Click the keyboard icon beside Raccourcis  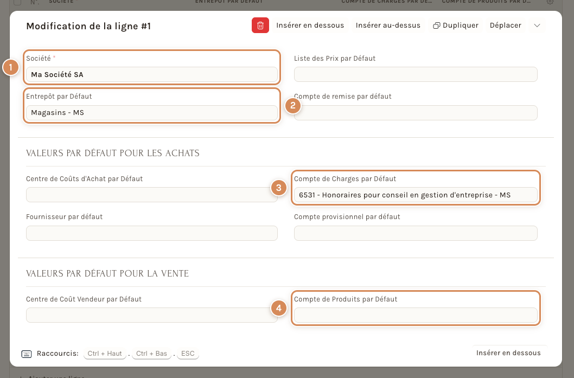tap(27, 354)
